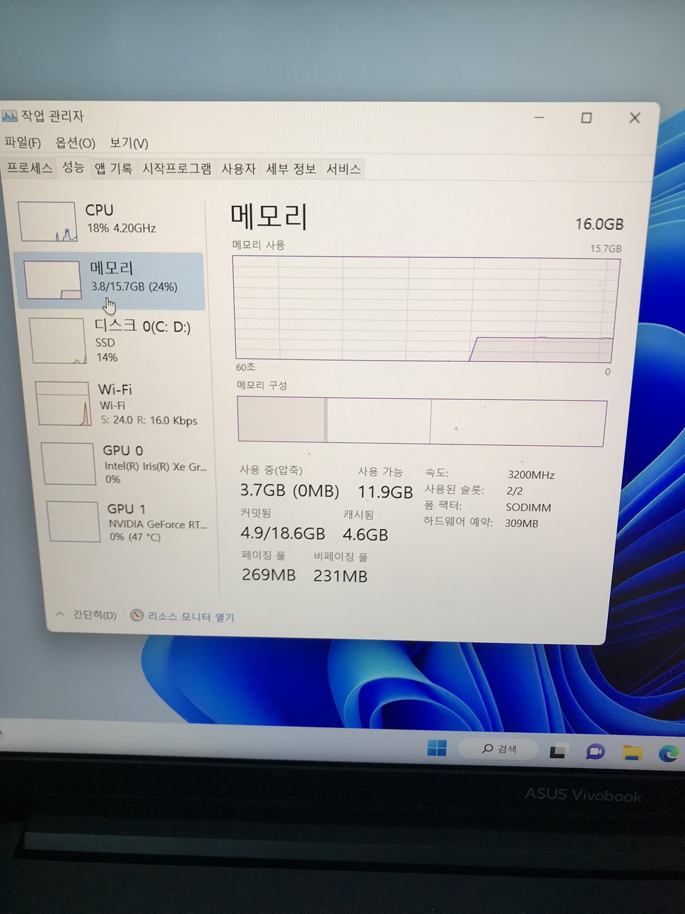The height and width of the screenshot is (914, 685).
Task: Click the 3200MHz speed value
Action: [531, 475]
